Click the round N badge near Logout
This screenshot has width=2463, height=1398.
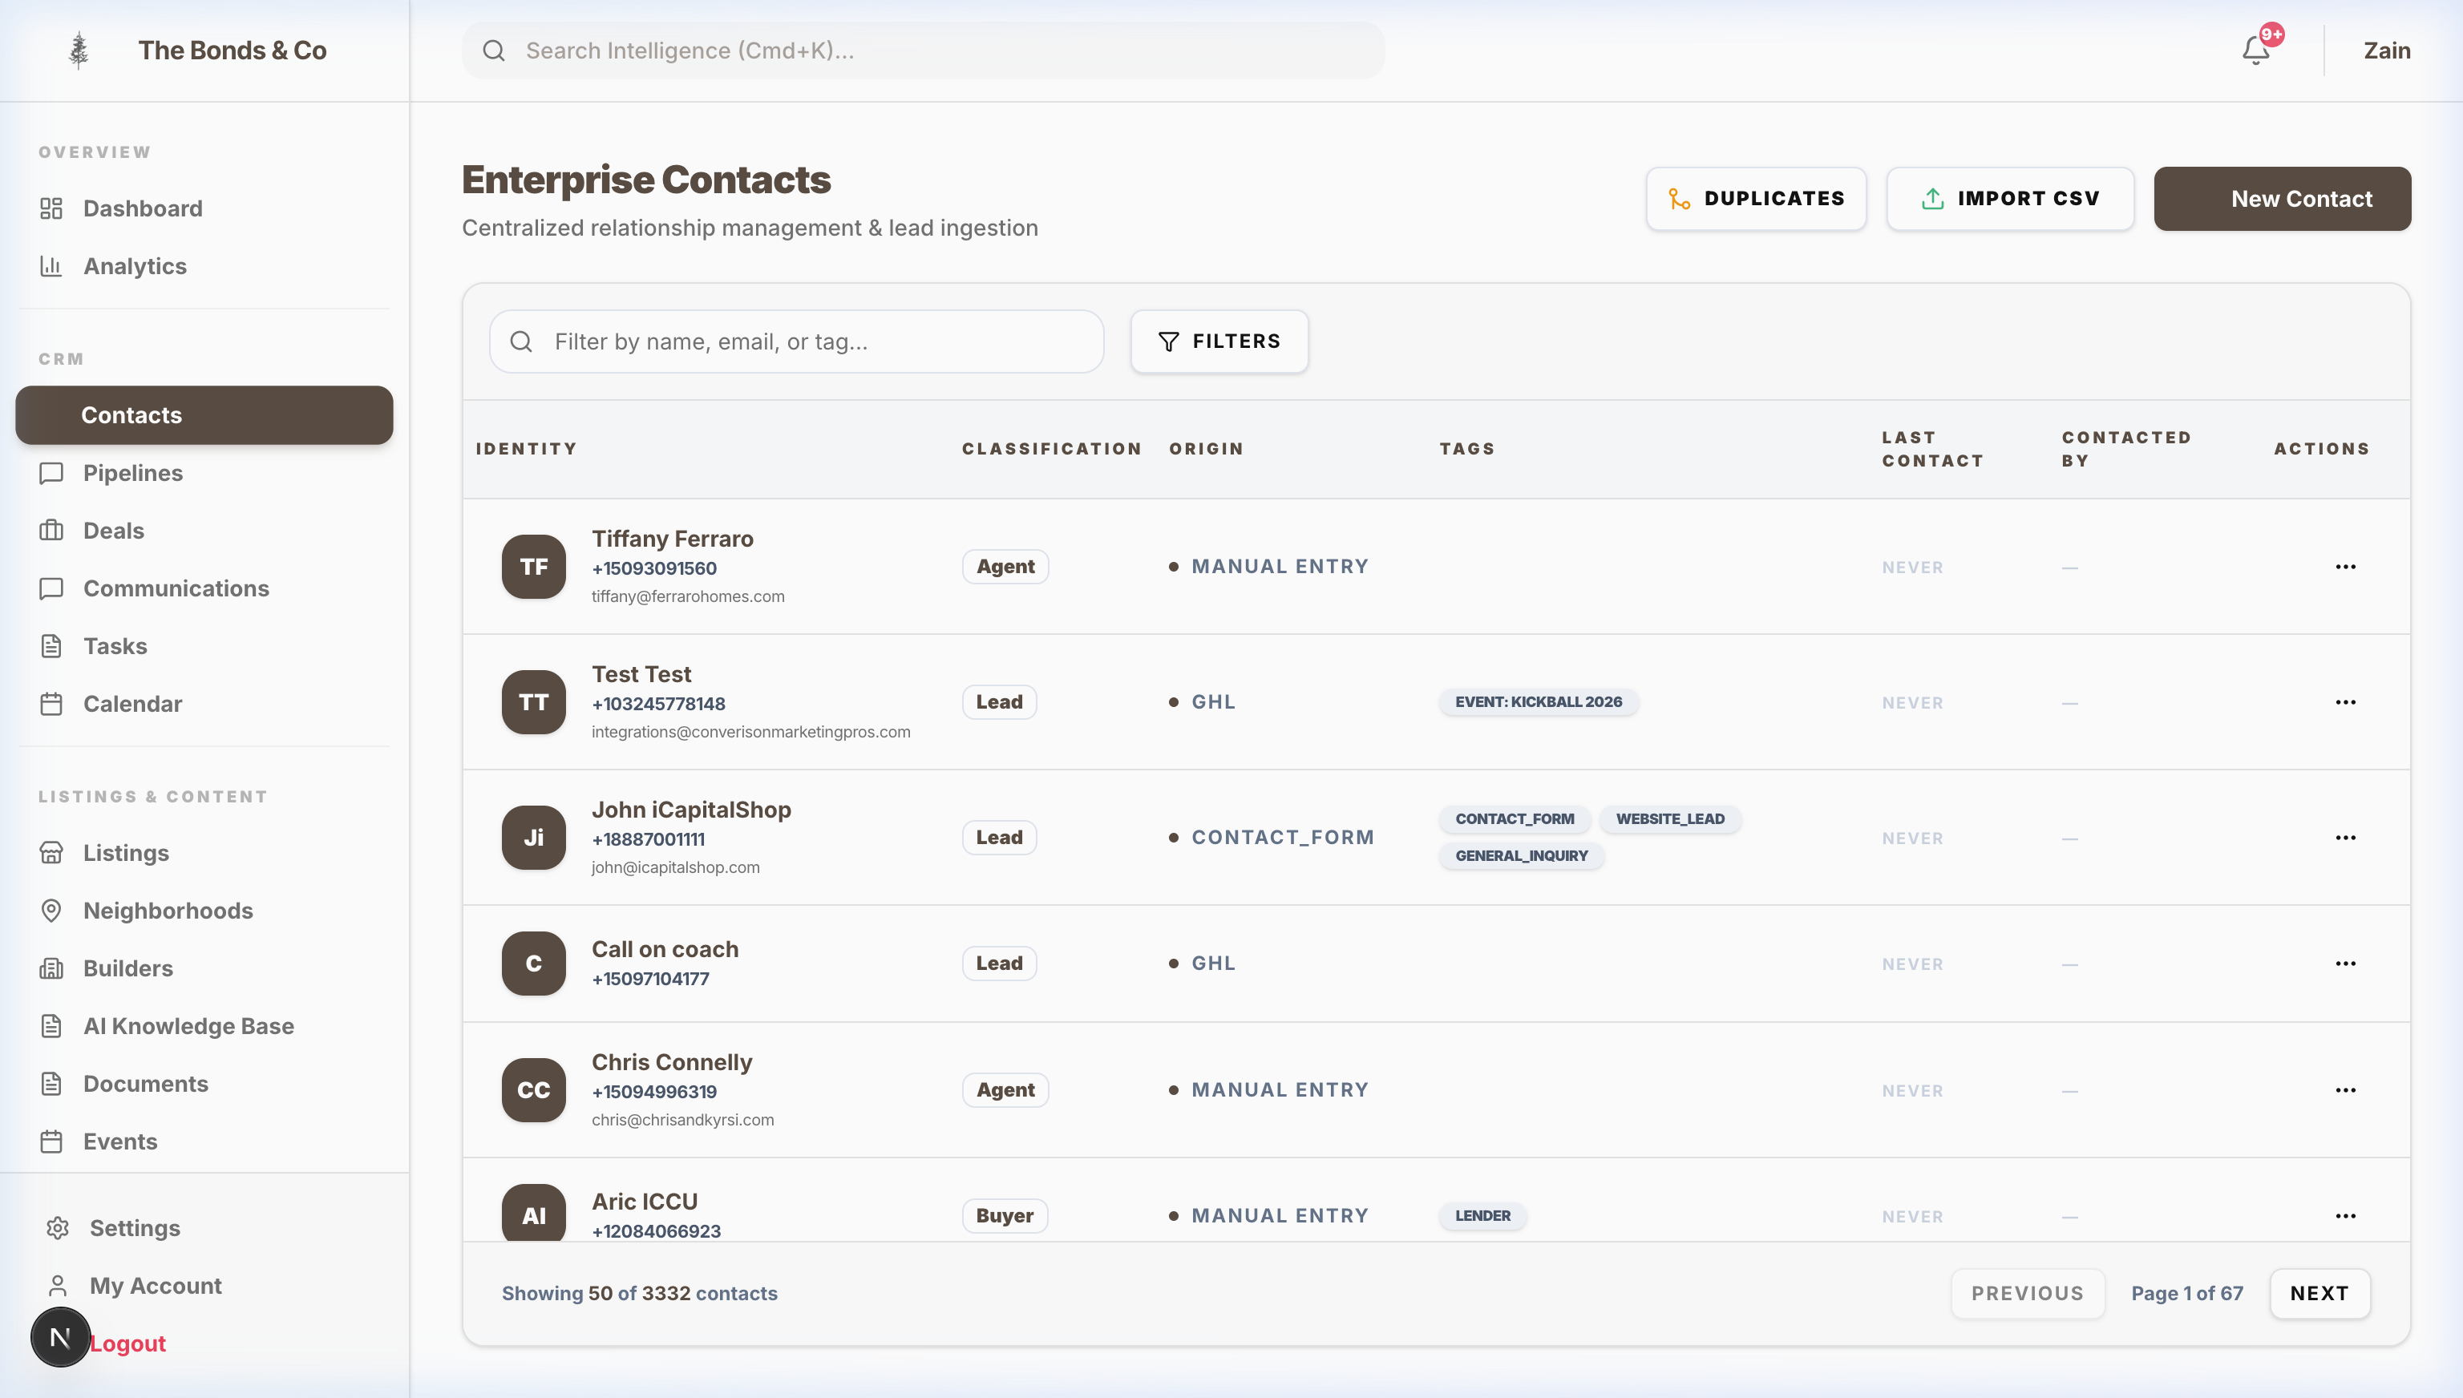(x=60, y=1338)
